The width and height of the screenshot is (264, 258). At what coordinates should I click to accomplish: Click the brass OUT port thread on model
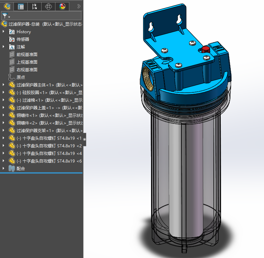(x=148, y=79)
